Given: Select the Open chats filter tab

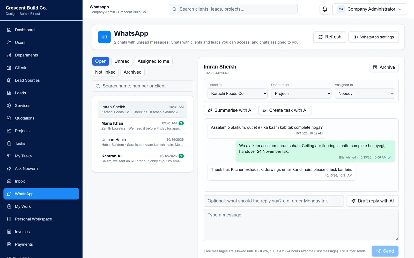Looking at the screenshot, I should coord(101,61).
